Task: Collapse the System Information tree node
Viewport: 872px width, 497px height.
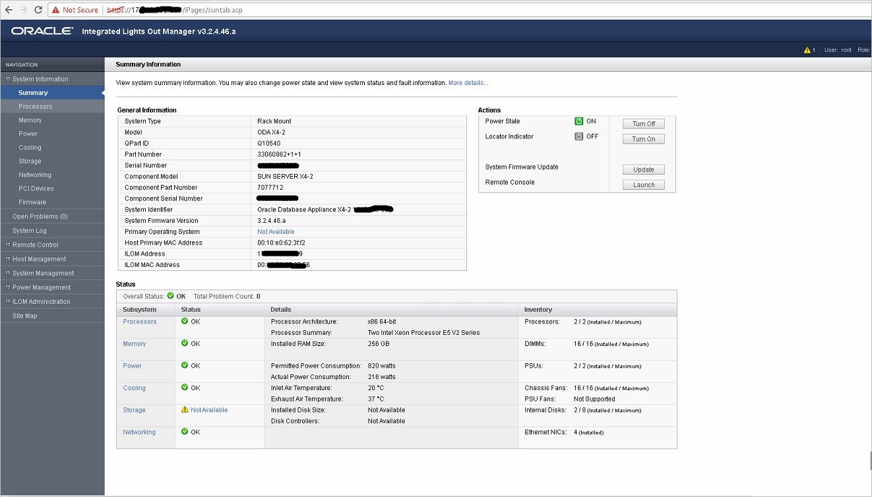Action: click(x=8, y=79)
